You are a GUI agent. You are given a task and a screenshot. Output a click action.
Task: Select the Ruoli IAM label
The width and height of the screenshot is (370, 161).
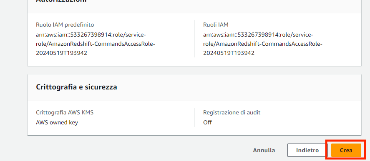(x=216, y=25)
